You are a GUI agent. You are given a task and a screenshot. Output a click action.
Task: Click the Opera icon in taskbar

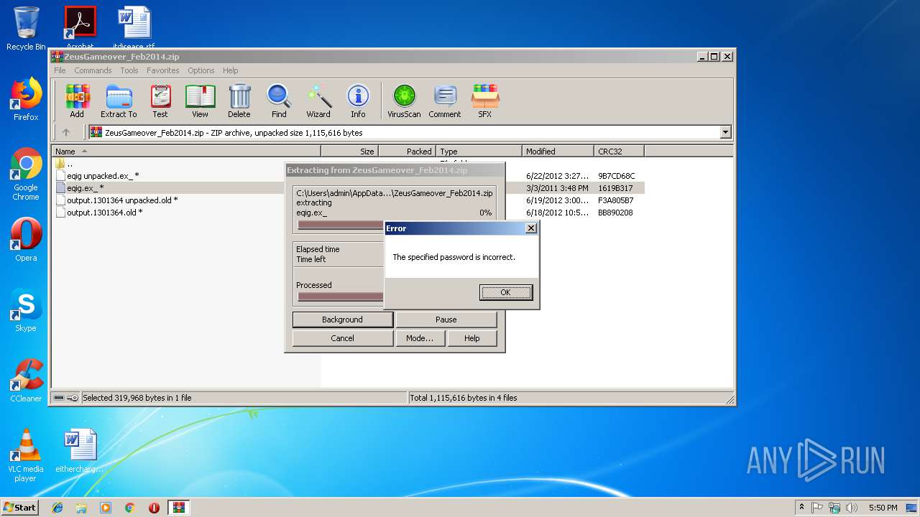coord(154,508)
